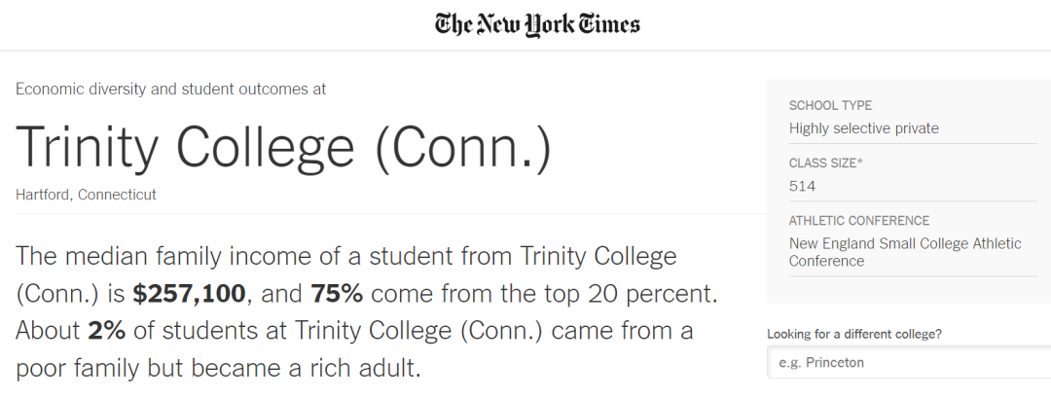Viewport: 1051px width, 398px height.
Task: Select the Hartford, Connecticut location text
Action: click(x=86, y=195)
